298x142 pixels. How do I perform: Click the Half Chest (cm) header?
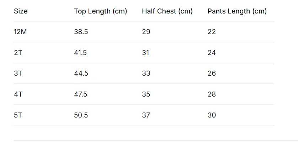click(x=167, y=11)
